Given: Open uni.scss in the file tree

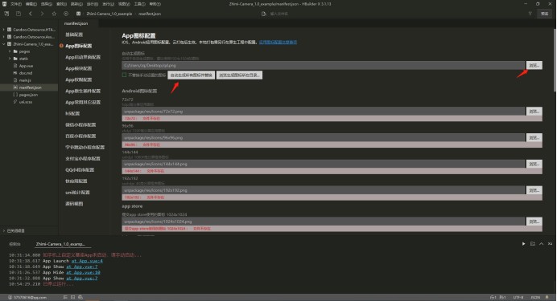Looking at the screenshot, I should point(25,102).
